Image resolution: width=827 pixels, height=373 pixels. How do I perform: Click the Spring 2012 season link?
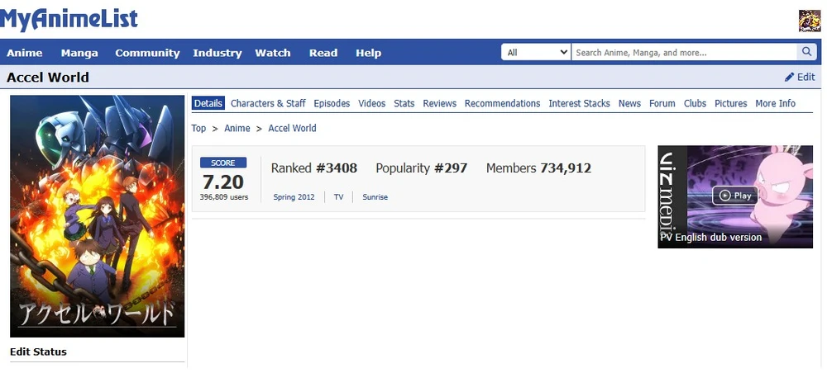point(294,197)
